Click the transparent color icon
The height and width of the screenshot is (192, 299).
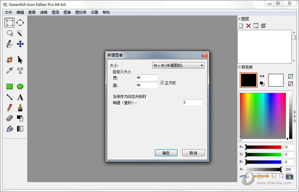[291, 76]
